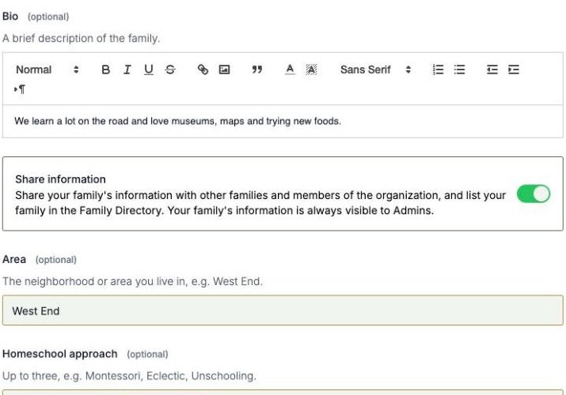Apply blockquote formatting
566x395 pixels.
[x=257, y=70]
